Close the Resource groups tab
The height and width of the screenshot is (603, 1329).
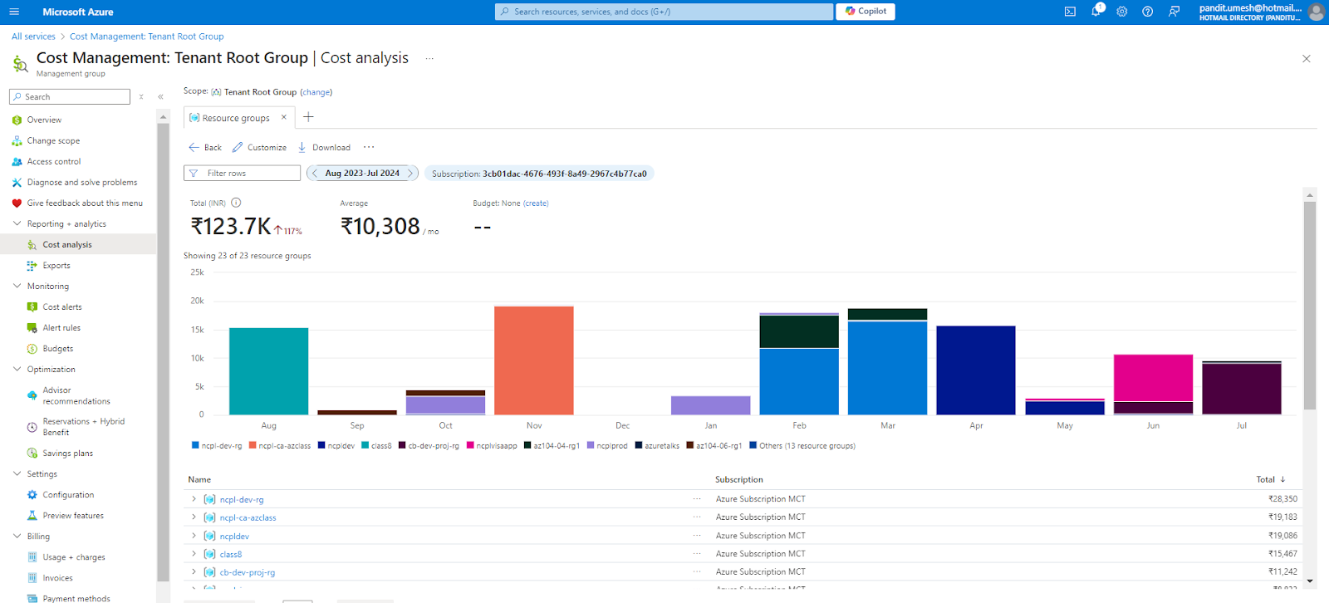[x=284, y=117]
